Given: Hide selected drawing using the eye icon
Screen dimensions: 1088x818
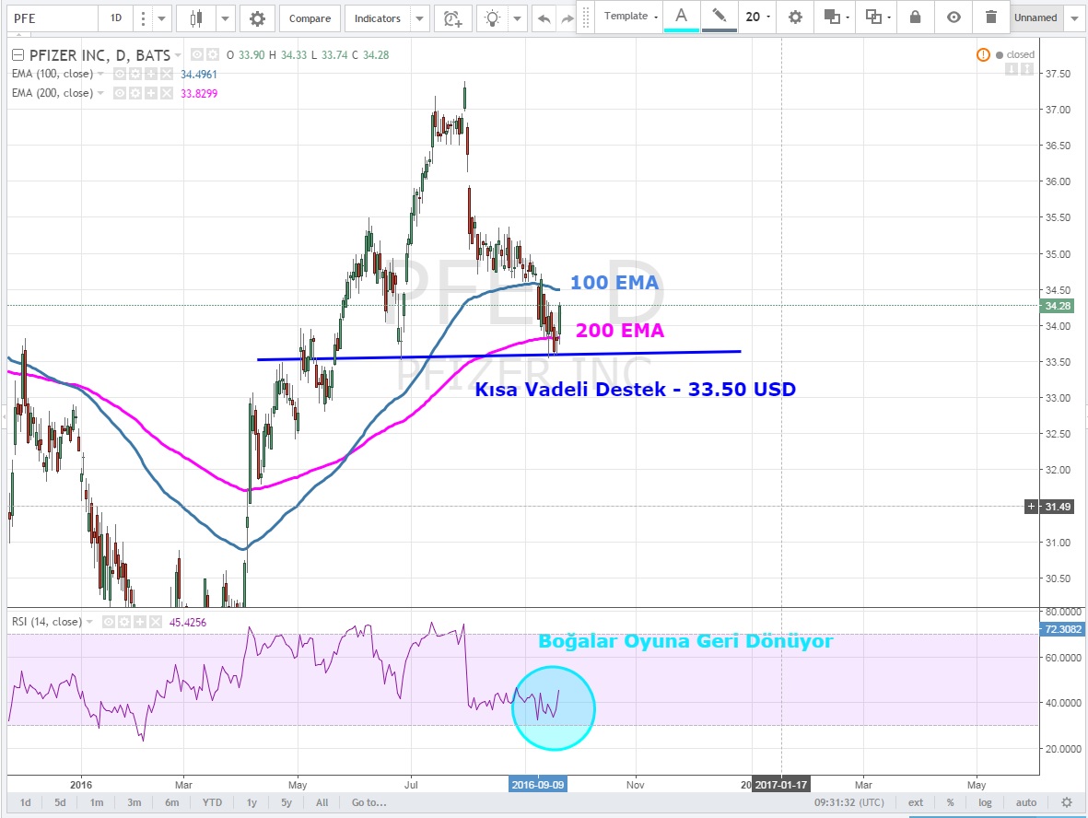Looking at the screenshot, I should (x=953, y=17).
